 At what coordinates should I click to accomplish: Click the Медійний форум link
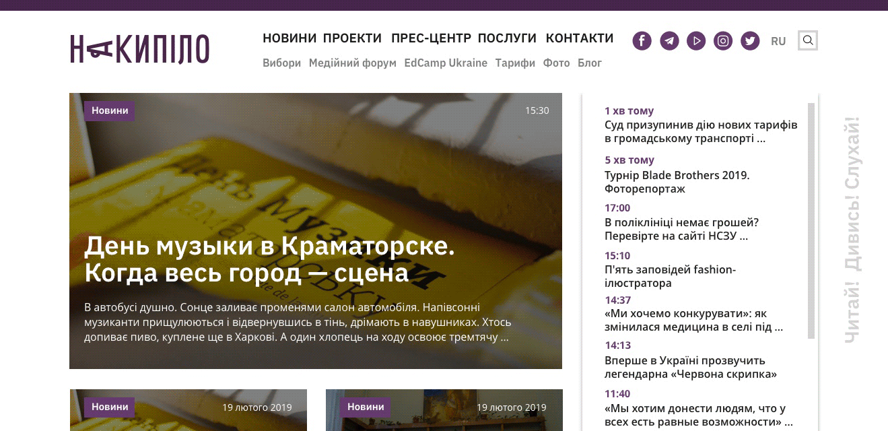[352, 63]
